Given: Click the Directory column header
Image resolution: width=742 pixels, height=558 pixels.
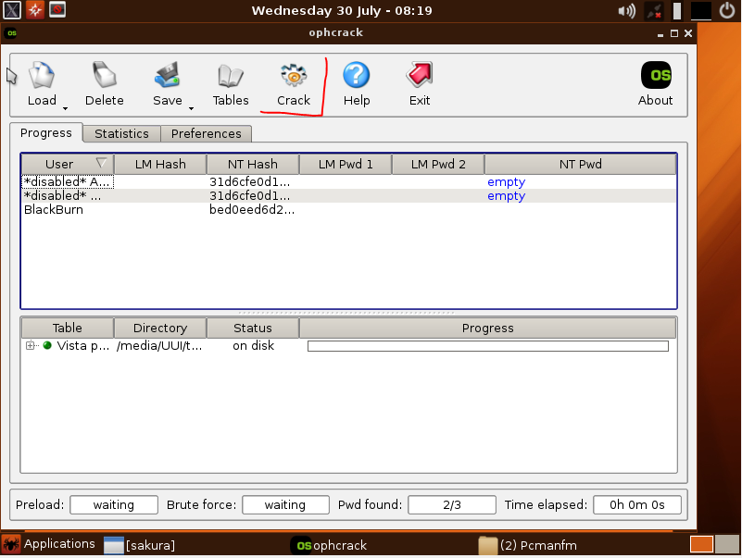Looking at the screenshot, I should tap(160, 328).
